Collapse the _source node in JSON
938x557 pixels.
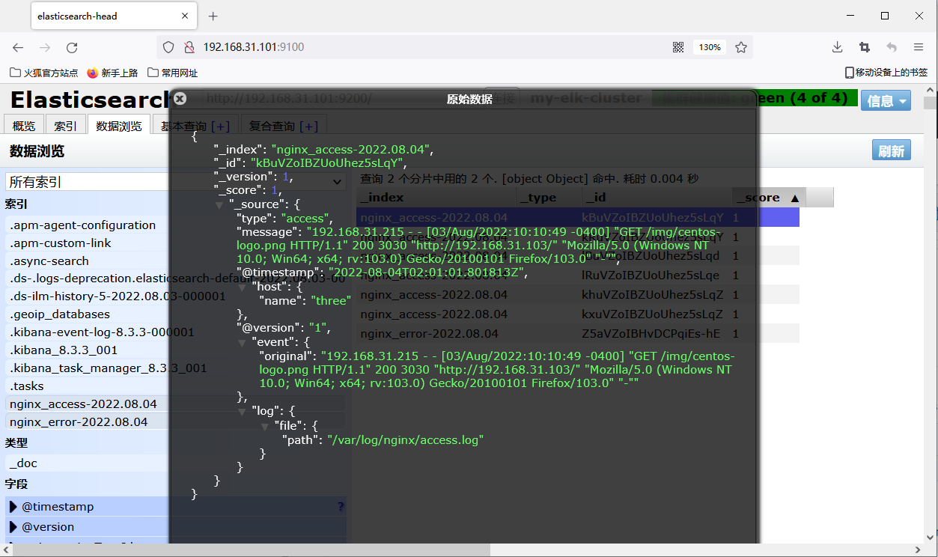coord(219,204)
